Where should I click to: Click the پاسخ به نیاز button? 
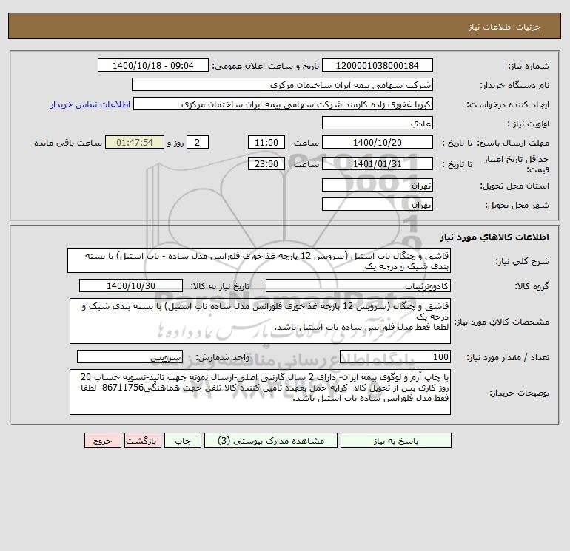(396, 441)
